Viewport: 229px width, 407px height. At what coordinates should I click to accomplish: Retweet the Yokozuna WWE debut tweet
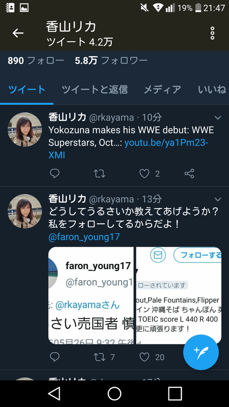(99, 174)
